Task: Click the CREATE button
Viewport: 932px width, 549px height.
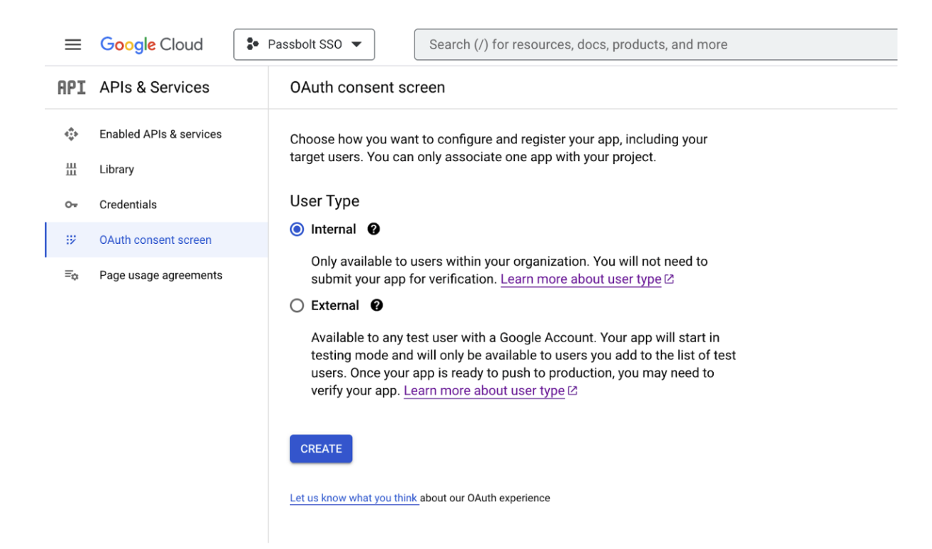Action: coord(321,449)
